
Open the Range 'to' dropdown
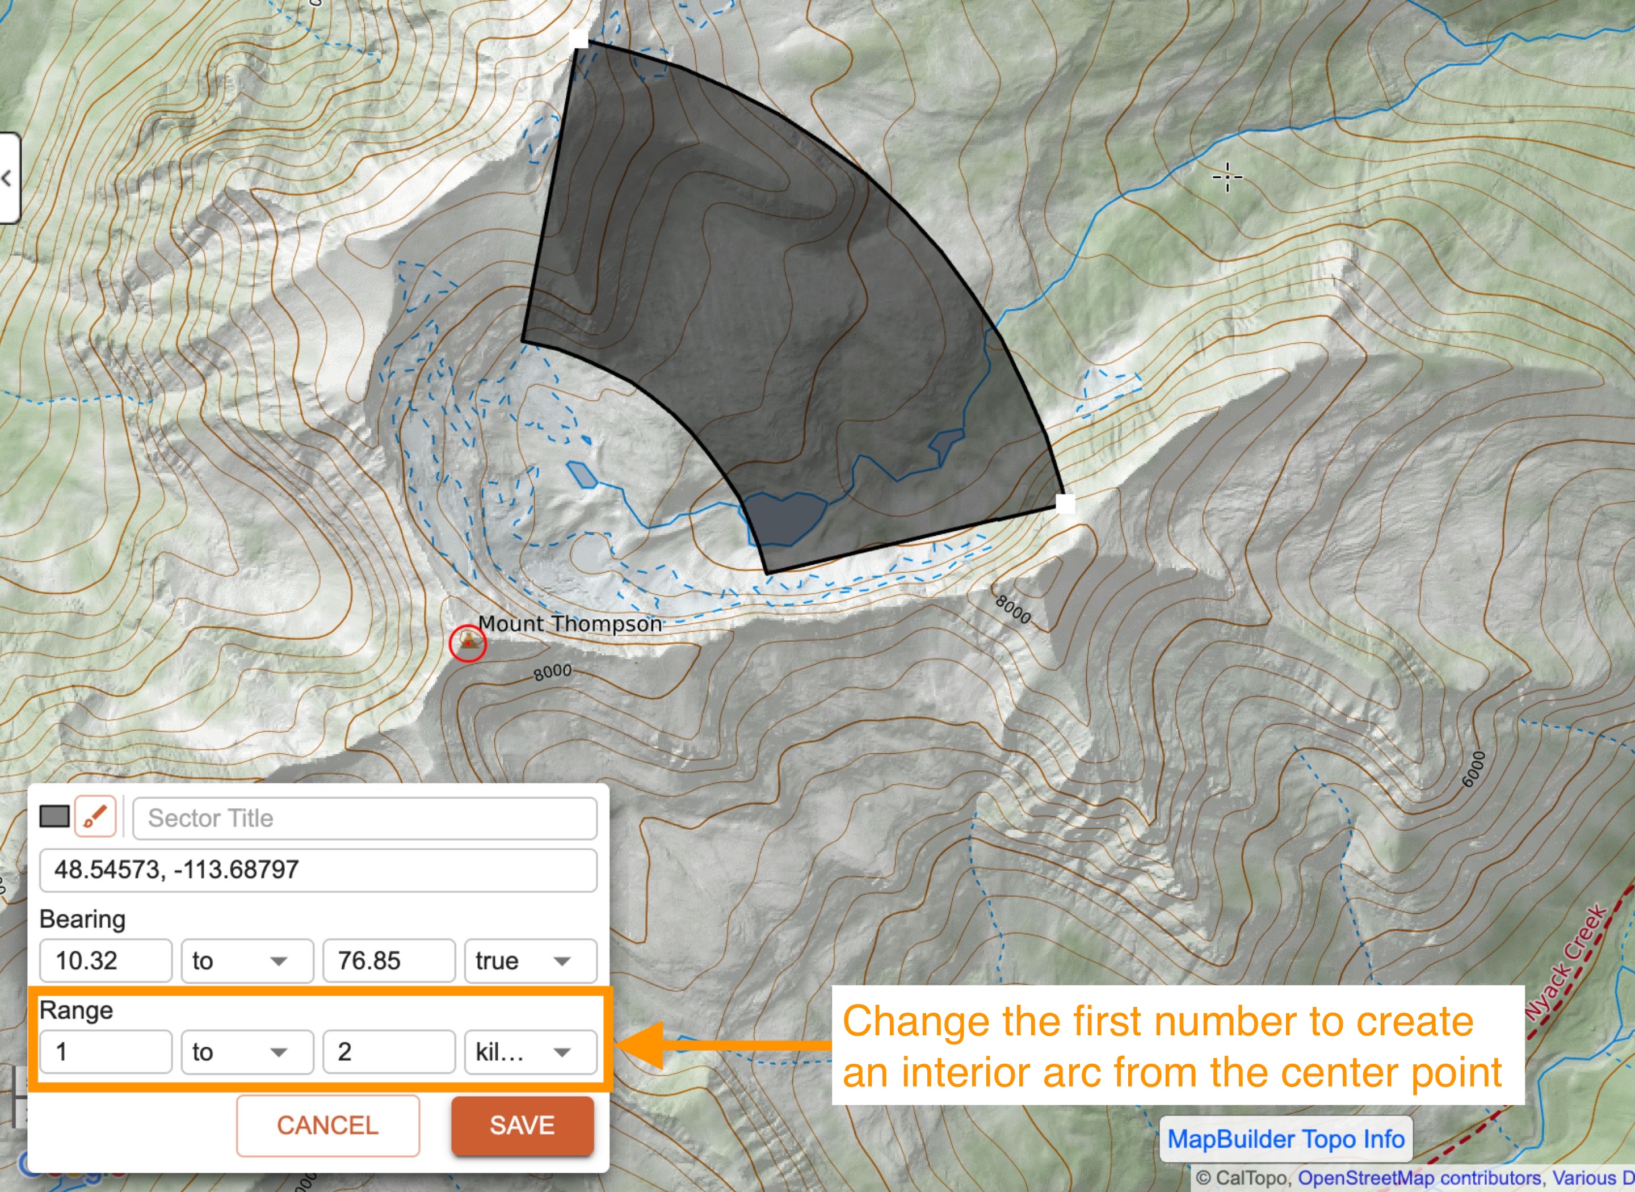[x=247, y=1052]
